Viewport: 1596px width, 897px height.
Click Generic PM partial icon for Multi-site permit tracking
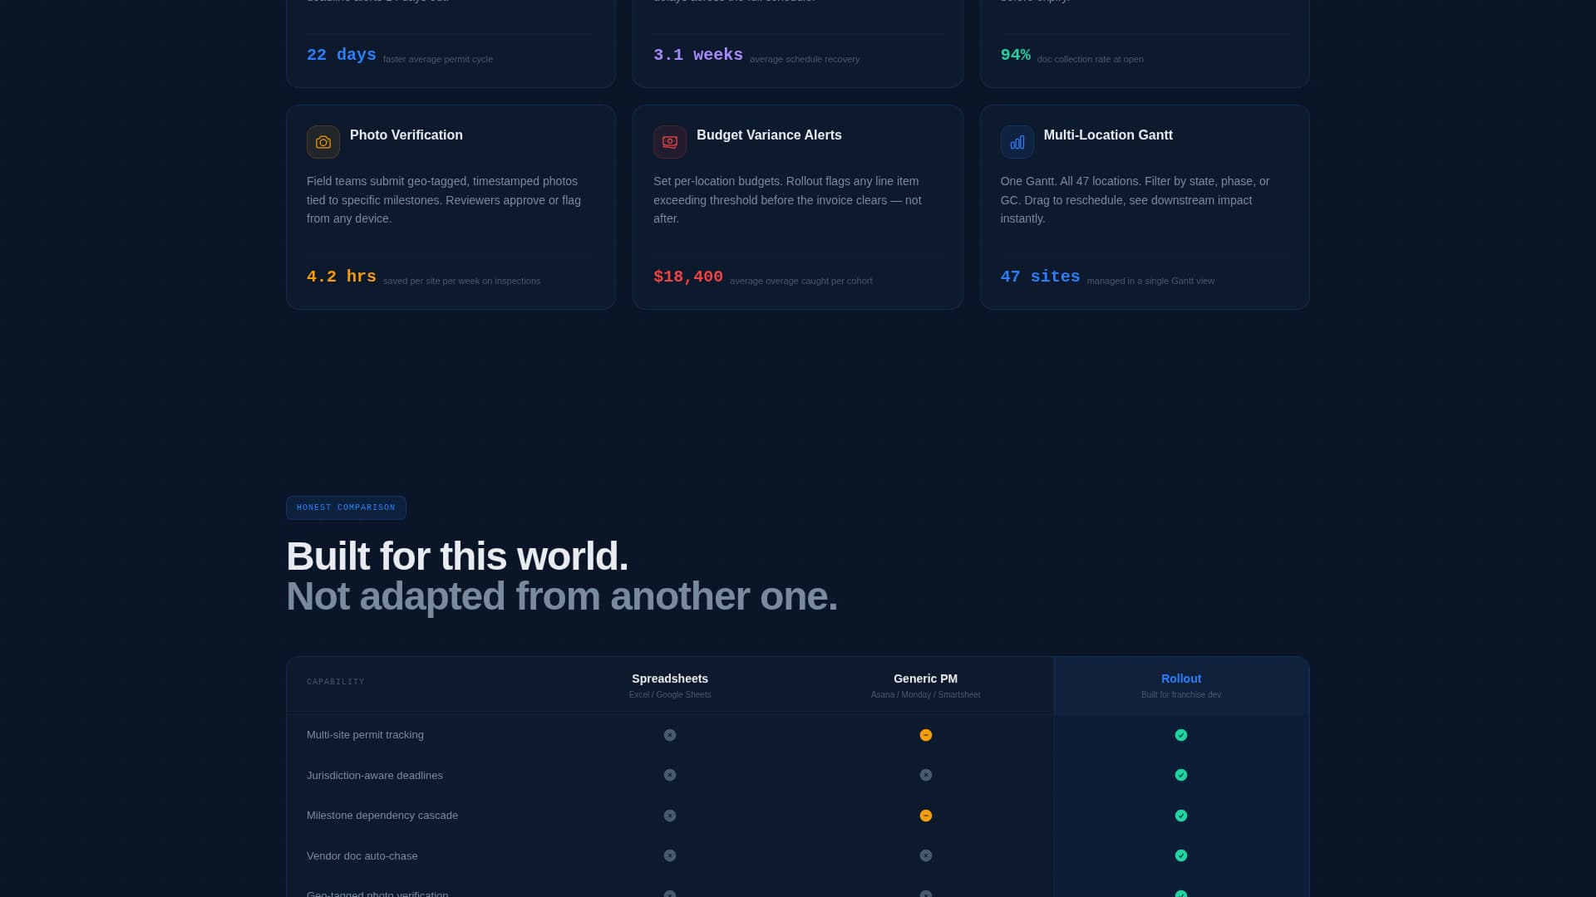926,735
